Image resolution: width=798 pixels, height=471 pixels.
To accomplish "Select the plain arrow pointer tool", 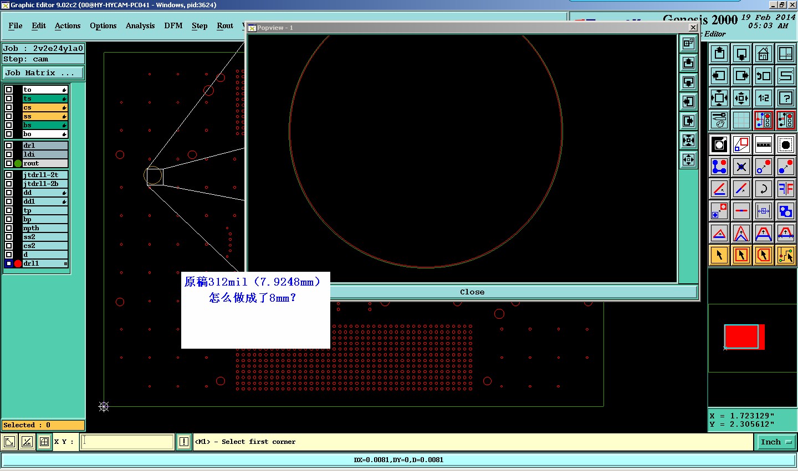I will (719, 255).
